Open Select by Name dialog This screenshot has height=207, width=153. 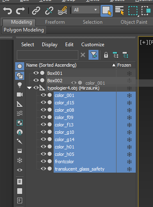click(x=119, y=10)
